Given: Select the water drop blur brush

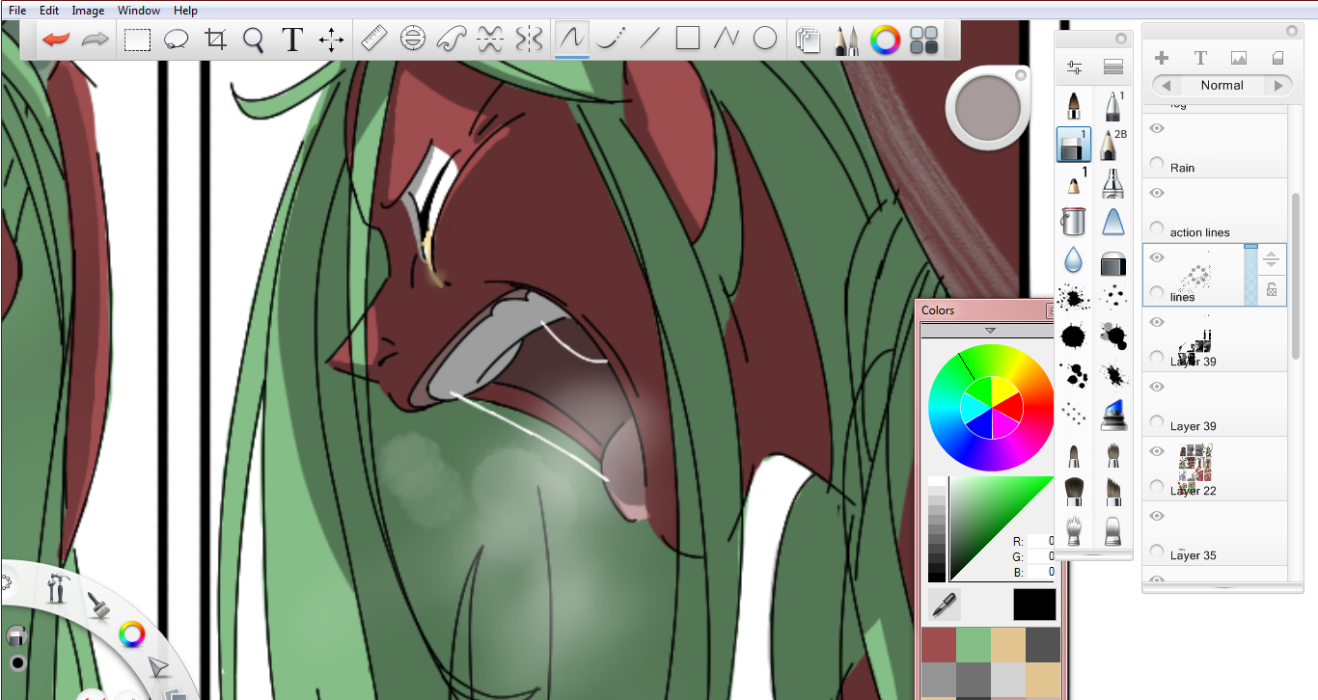Looking at the screenshot, I should [1073, 260].
